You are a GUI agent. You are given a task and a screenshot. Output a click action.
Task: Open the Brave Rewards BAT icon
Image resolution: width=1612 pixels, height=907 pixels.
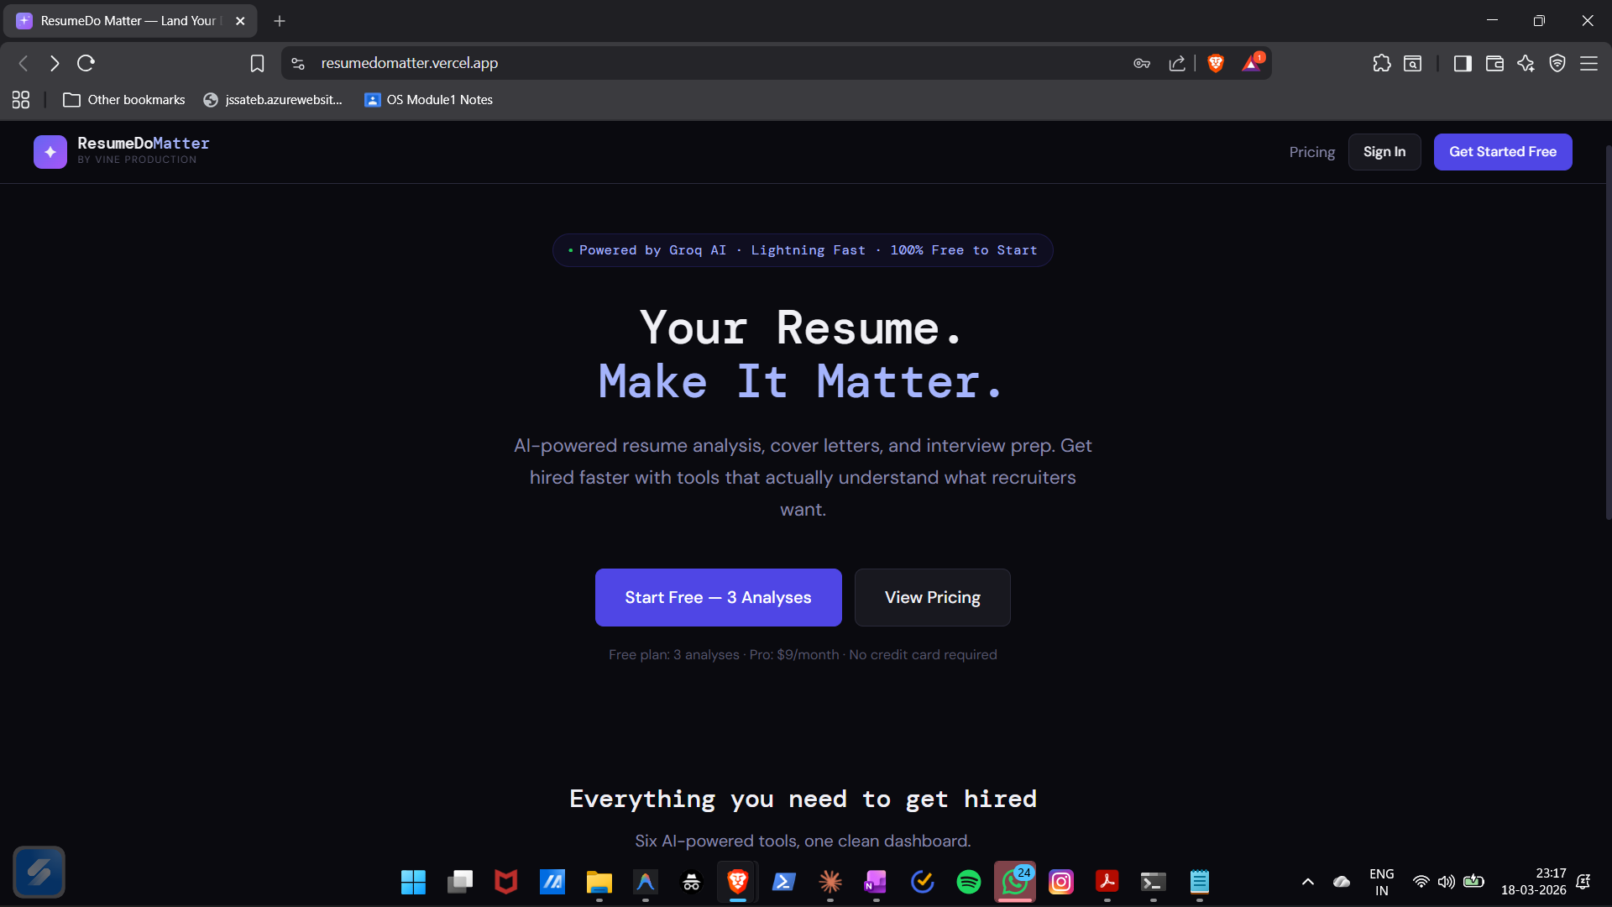click(x=1252, y=63)
